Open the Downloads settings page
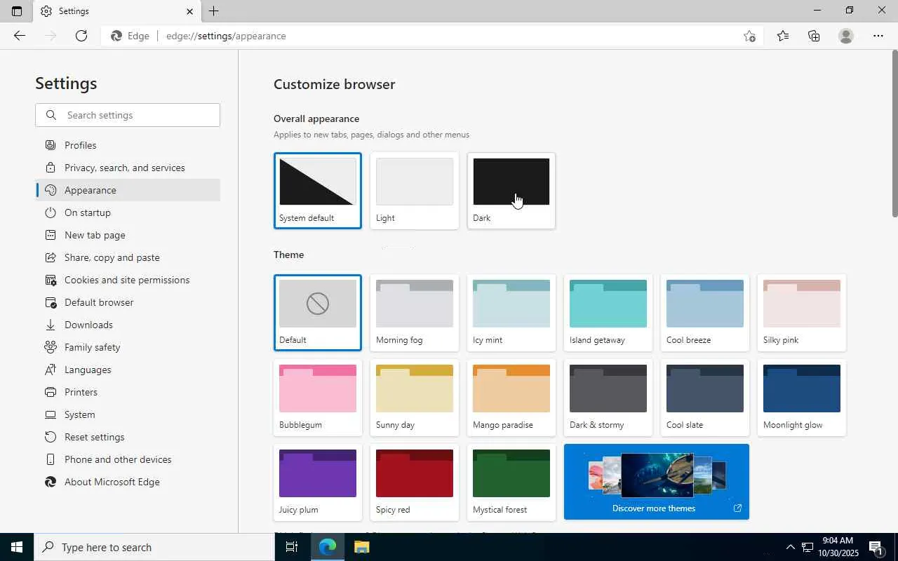The width and height of the screenshot is (898, 561). pyautogui.click(x=128, y=325)
